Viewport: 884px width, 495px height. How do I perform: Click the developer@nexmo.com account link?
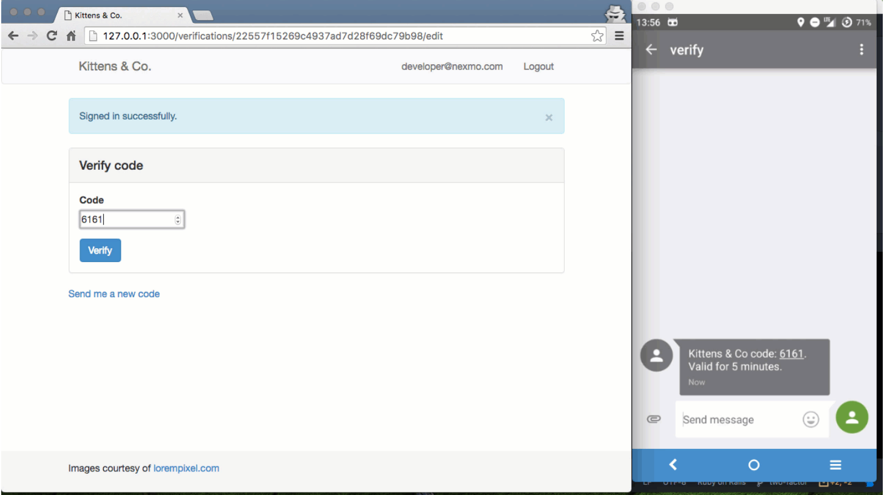pyautogui.click(x=452, y=67)
